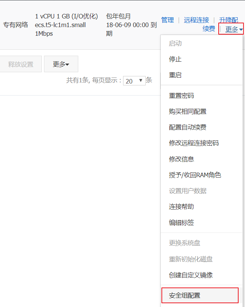Image resolution: width=245 pixels, height=307 pixels.
Task: Click the 远程连接 link
Action: click(x=196, y=20)
